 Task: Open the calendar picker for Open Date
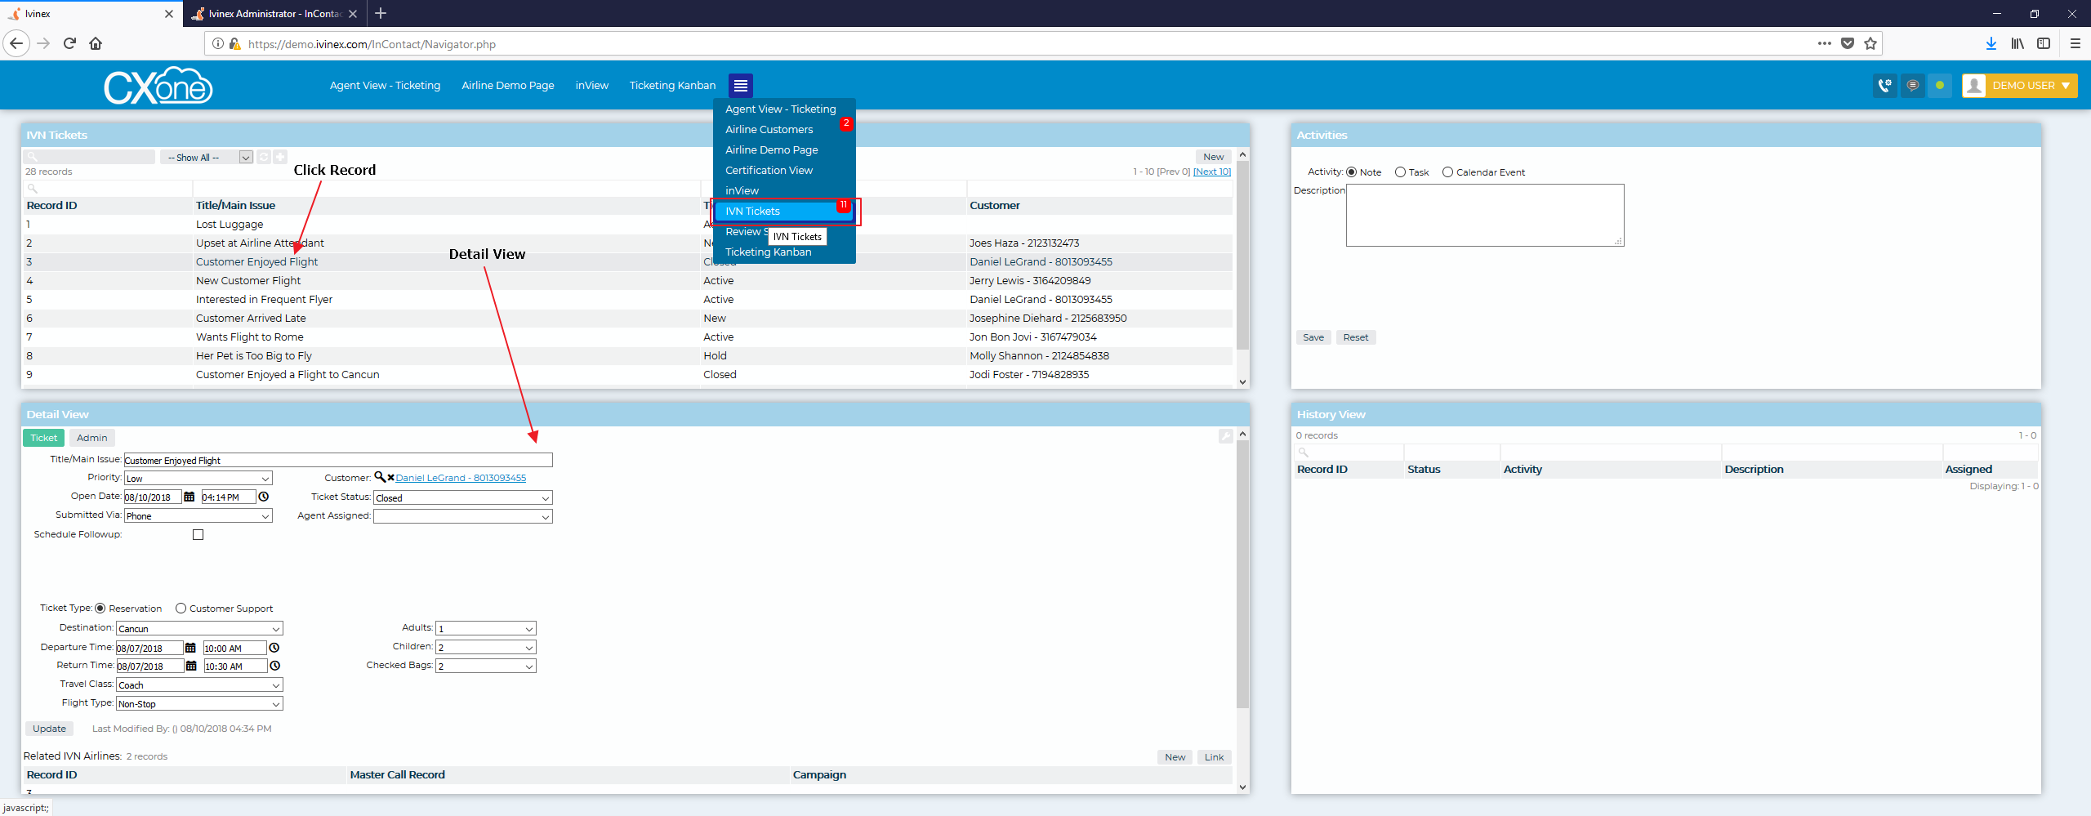click(x=189, y=497)
